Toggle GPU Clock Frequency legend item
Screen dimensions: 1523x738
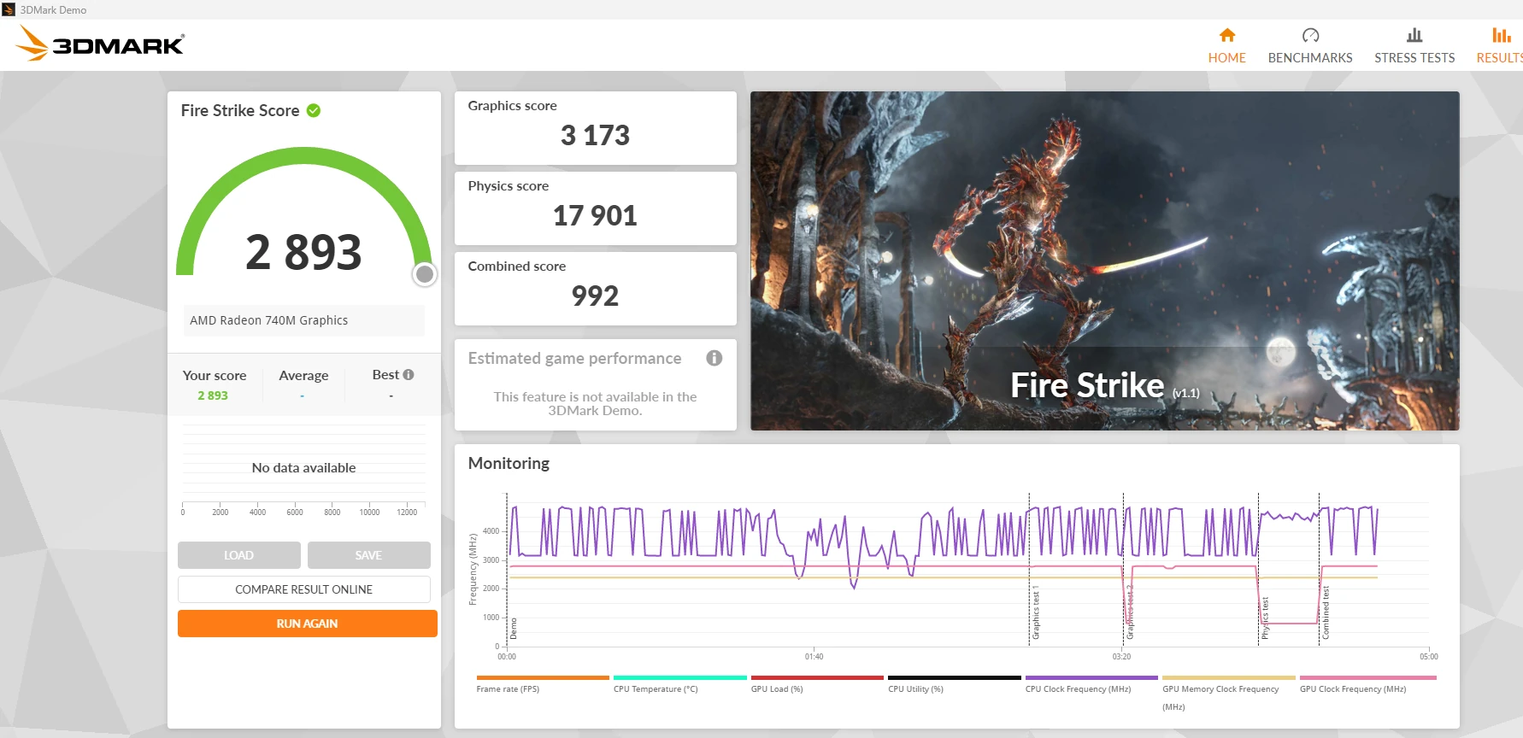pyautogui.click(x=1367, y=684)
